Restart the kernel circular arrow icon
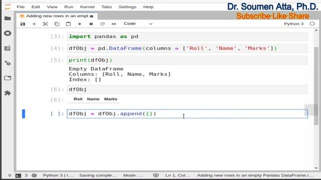The image size is (321, 180). pos(102,24)
